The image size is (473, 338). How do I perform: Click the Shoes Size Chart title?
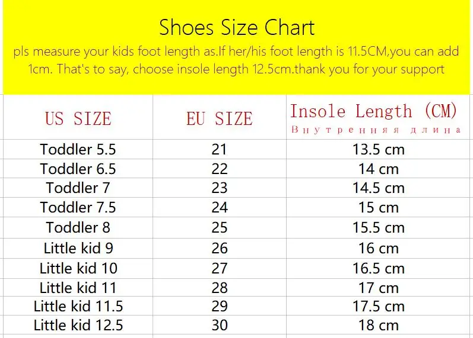coord(237,28)
